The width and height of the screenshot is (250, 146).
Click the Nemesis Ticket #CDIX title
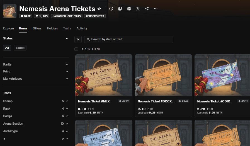[x=213, y=101]
